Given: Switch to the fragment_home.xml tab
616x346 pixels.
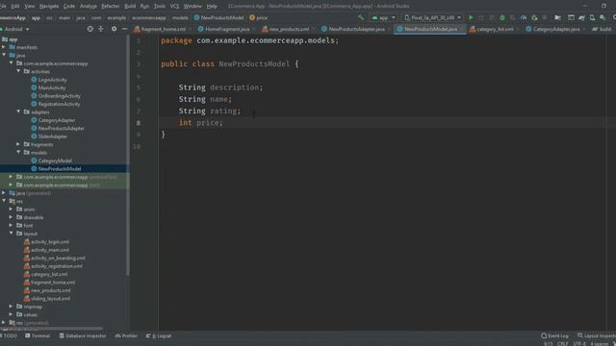Looking at the screenshot, I should point(163,29).
